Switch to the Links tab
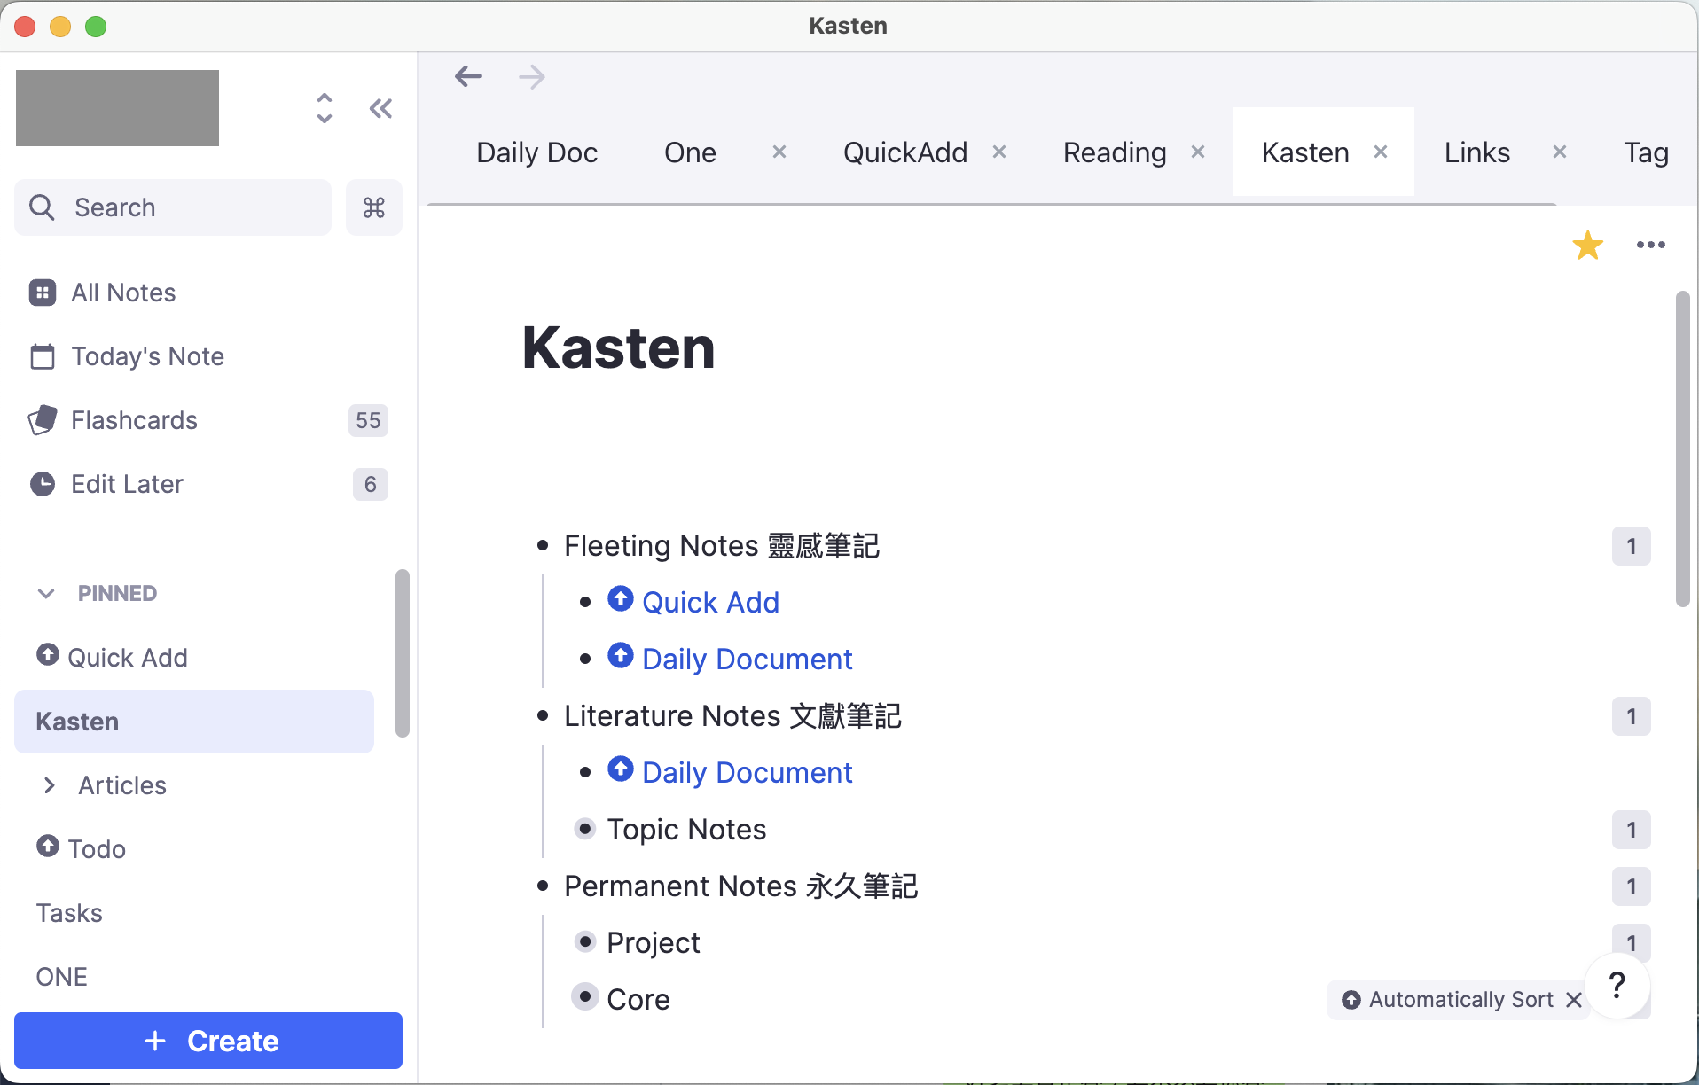Screen dimensions: 1699x1085 (x=1476, y=152)
